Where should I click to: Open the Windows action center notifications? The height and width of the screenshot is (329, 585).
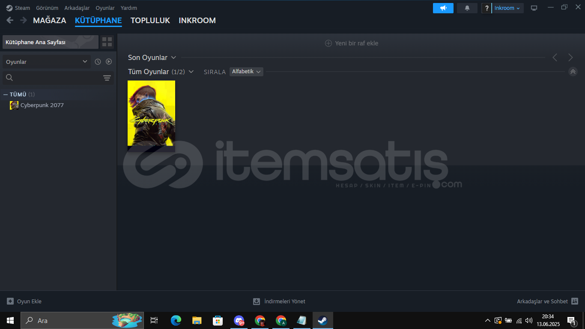[571, 320]
